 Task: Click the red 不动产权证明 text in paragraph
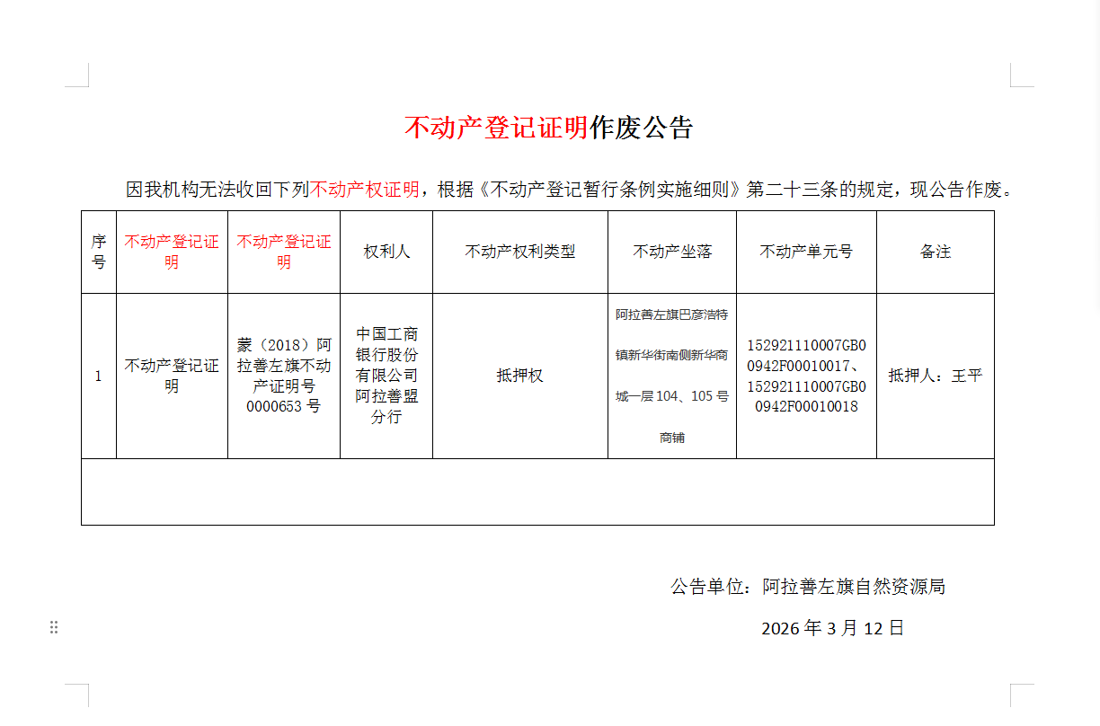(x=364, y=190)
